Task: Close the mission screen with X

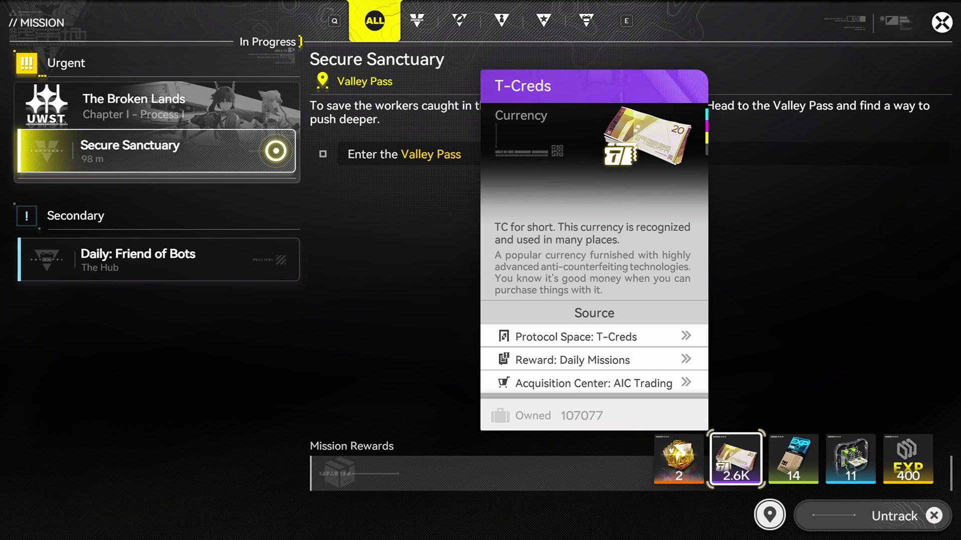Action: 942,22
